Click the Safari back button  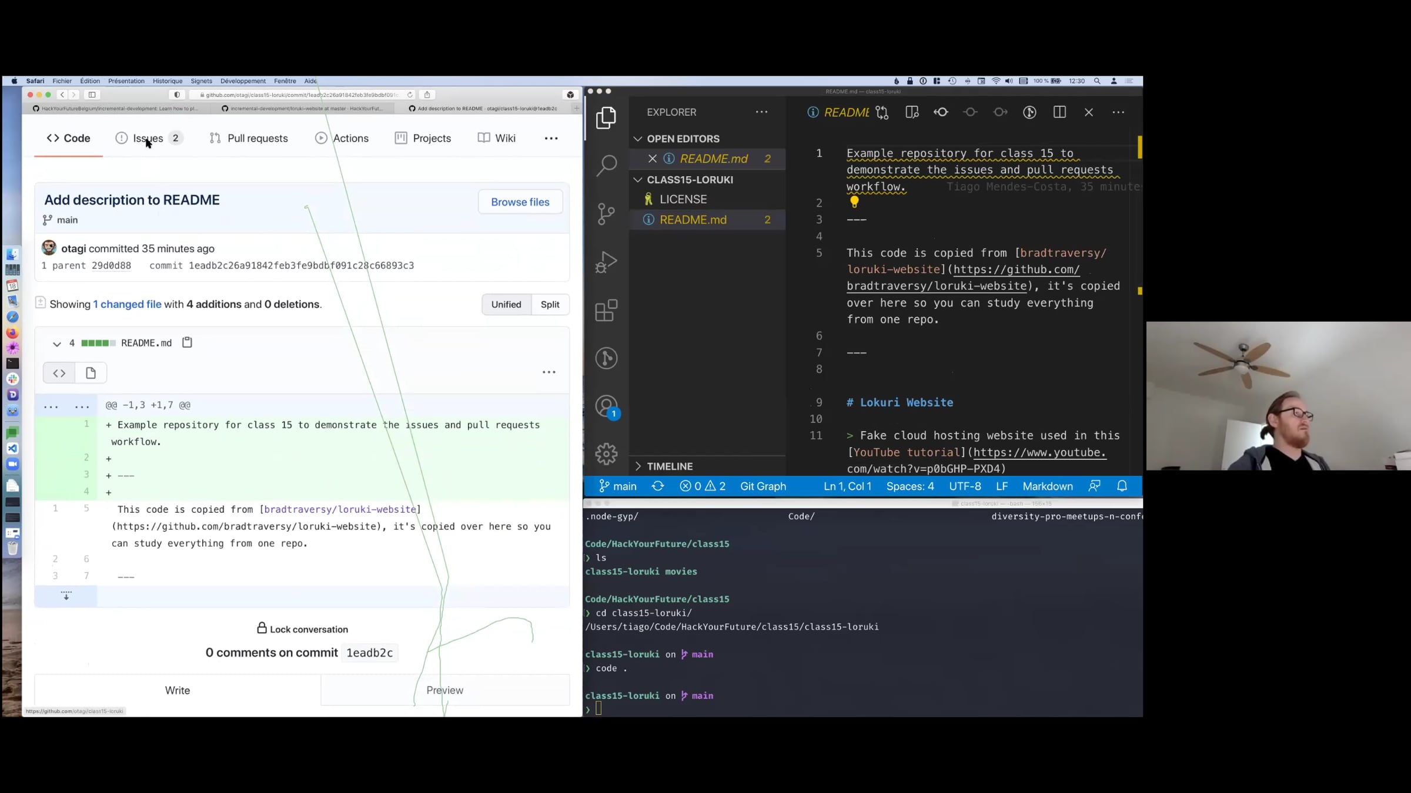[x=62, y=95]
